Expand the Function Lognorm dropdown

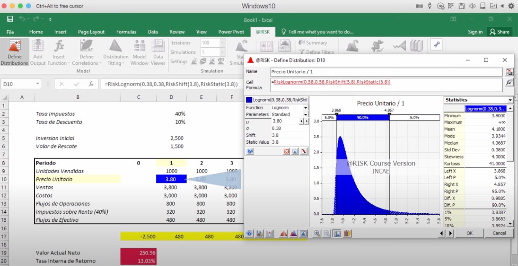pyautogui.click(x=306, y=108)
